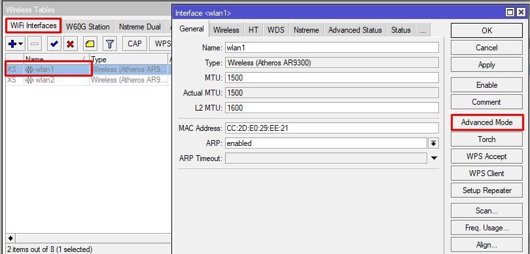Select the wlan1 row in the table
The height and width of the screenshot is (254, 530).
point(88,69)
